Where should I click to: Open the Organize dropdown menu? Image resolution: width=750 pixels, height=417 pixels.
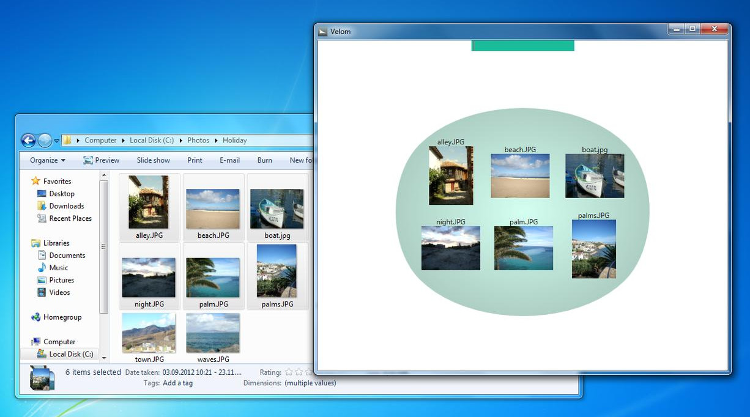48,160
